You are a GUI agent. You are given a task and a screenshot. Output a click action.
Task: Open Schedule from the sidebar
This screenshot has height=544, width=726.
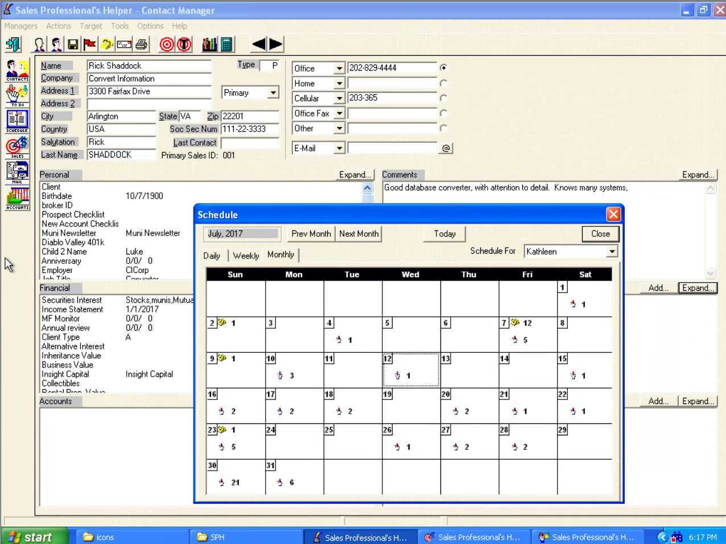[17, 122]
